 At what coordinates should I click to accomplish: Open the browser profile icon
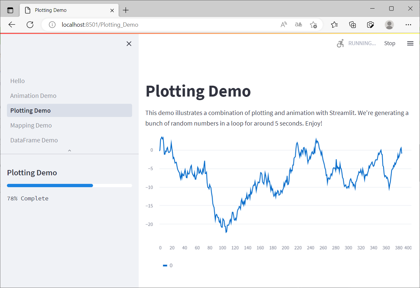point(389,24)
